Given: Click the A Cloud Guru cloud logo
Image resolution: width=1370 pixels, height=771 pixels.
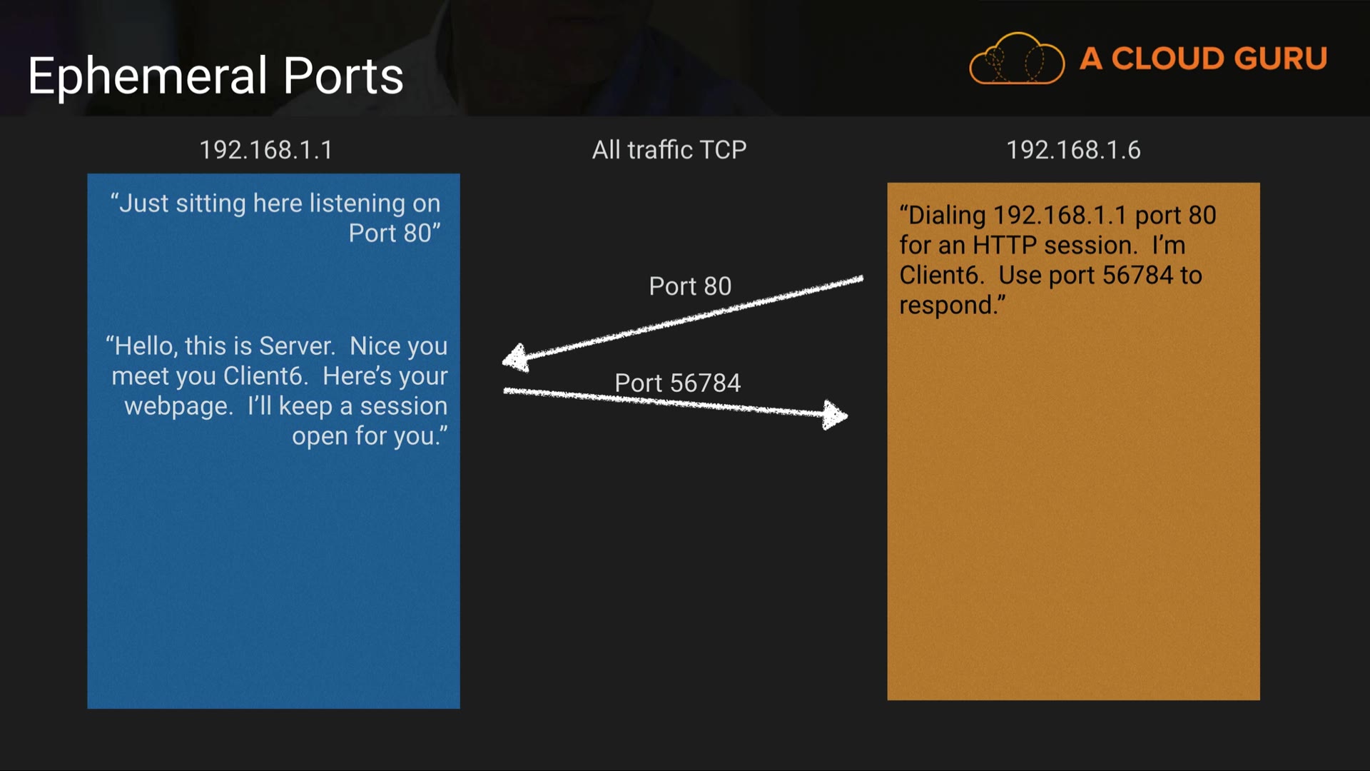Looking at the screenshot, I should click(1016, 59).
